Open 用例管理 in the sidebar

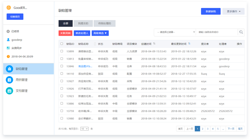[x=29, y=80]
